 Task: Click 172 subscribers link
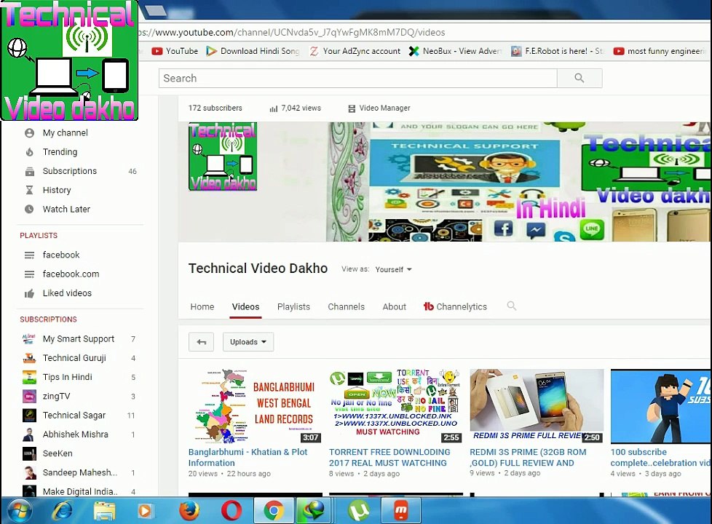[x=215, y=108]
